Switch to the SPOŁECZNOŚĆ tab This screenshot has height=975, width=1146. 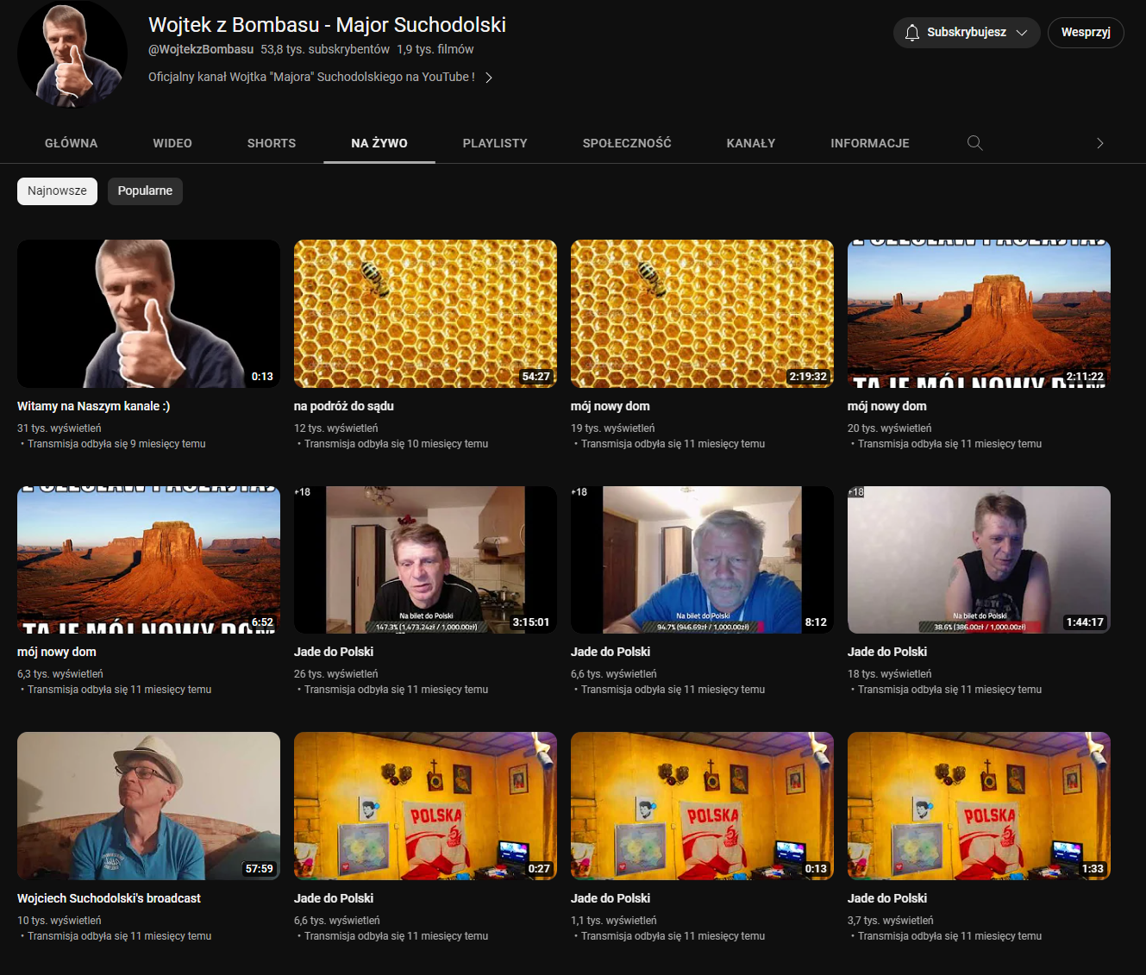click(x=627, y=143)
